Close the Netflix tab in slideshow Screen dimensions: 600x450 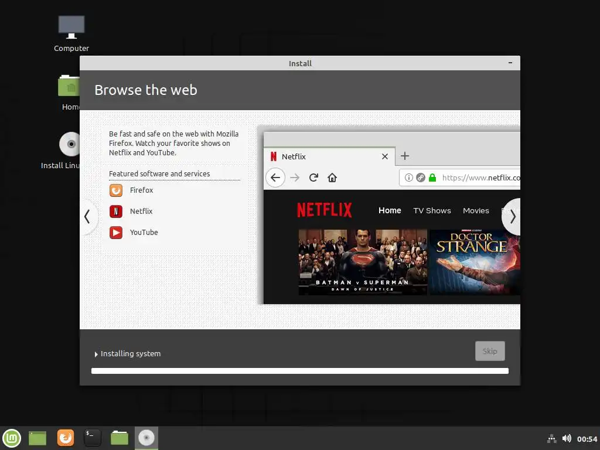[x=385, y=156]
